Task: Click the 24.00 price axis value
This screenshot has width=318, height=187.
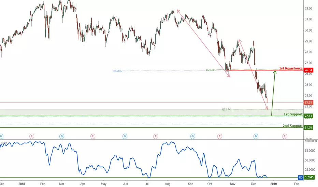Action: [308, 96]
